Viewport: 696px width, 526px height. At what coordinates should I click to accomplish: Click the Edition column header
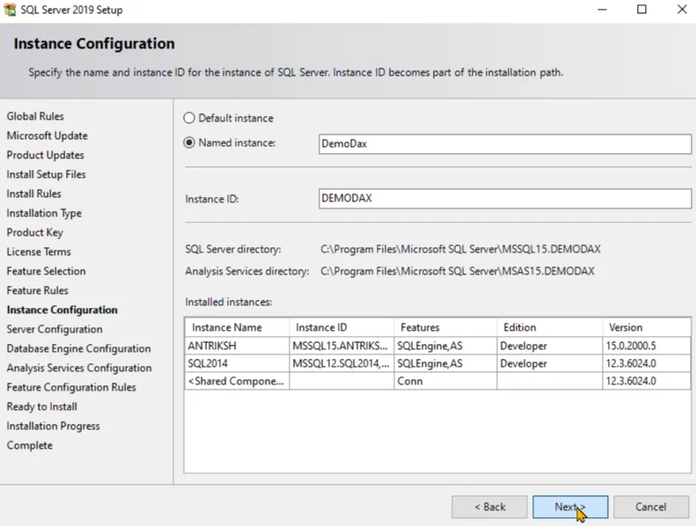tap(550, 327)
